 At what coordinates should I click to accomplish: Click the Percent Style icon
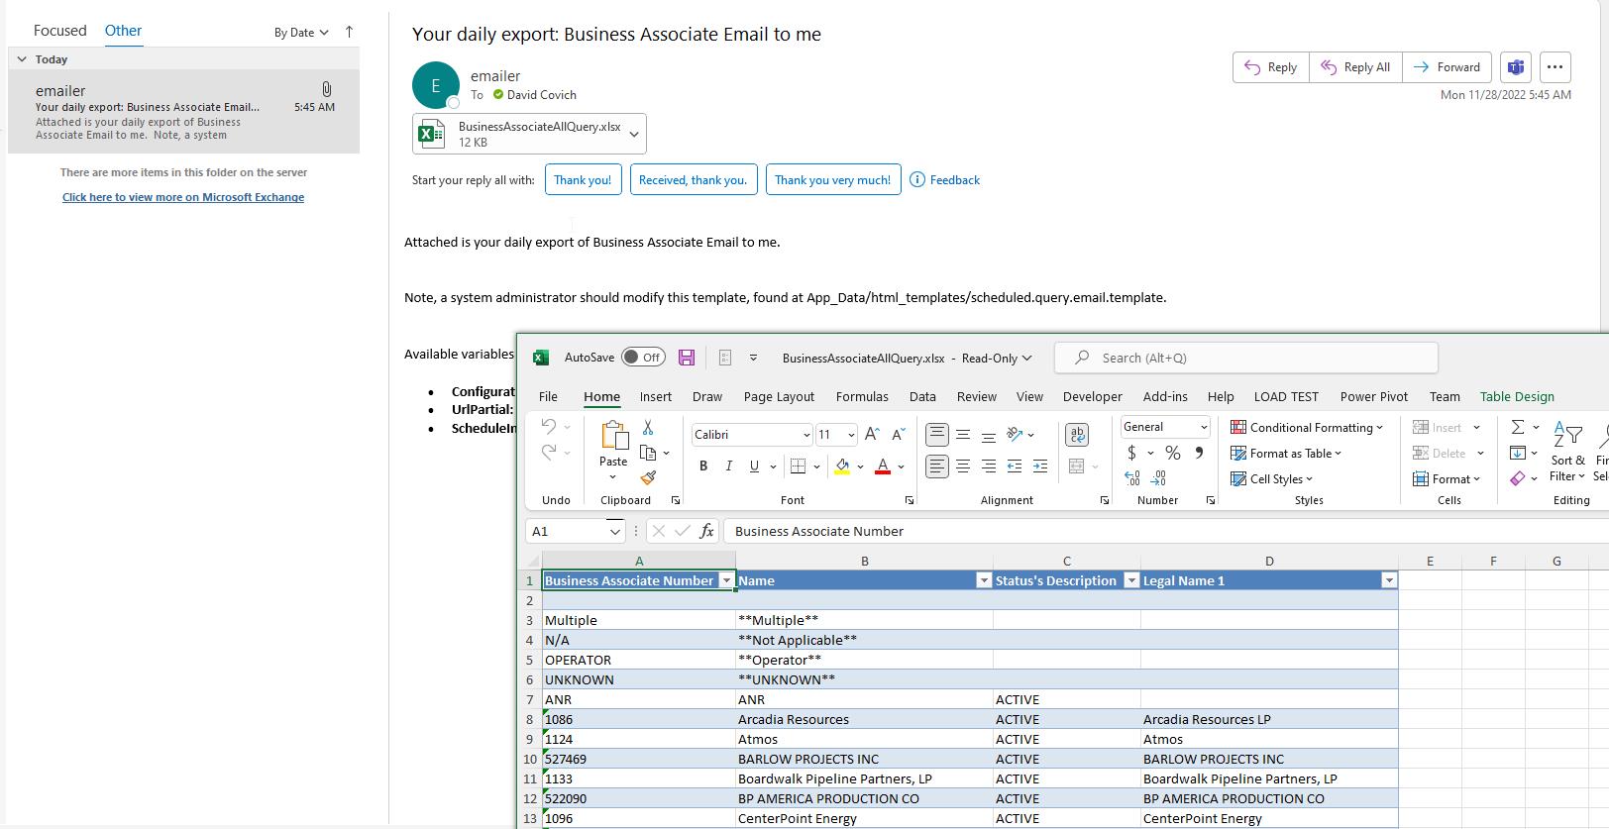[x=1173, y=453]
